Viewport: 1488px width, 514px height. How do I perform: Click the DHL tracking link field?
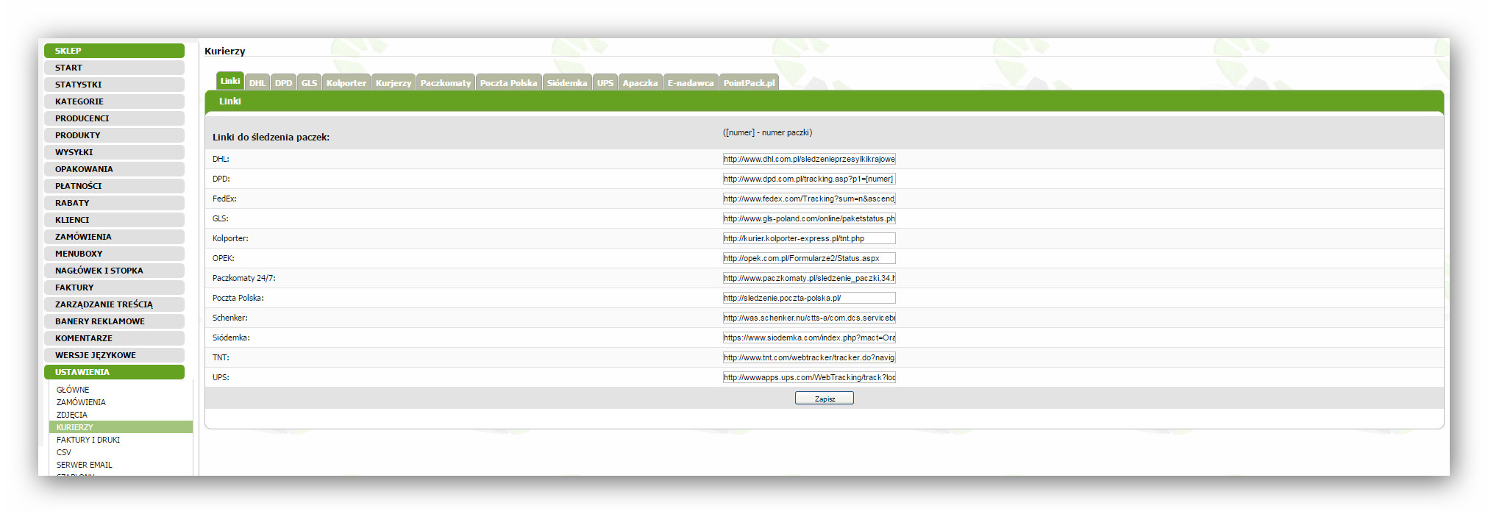pyautogui.click(x=808, y=160)
